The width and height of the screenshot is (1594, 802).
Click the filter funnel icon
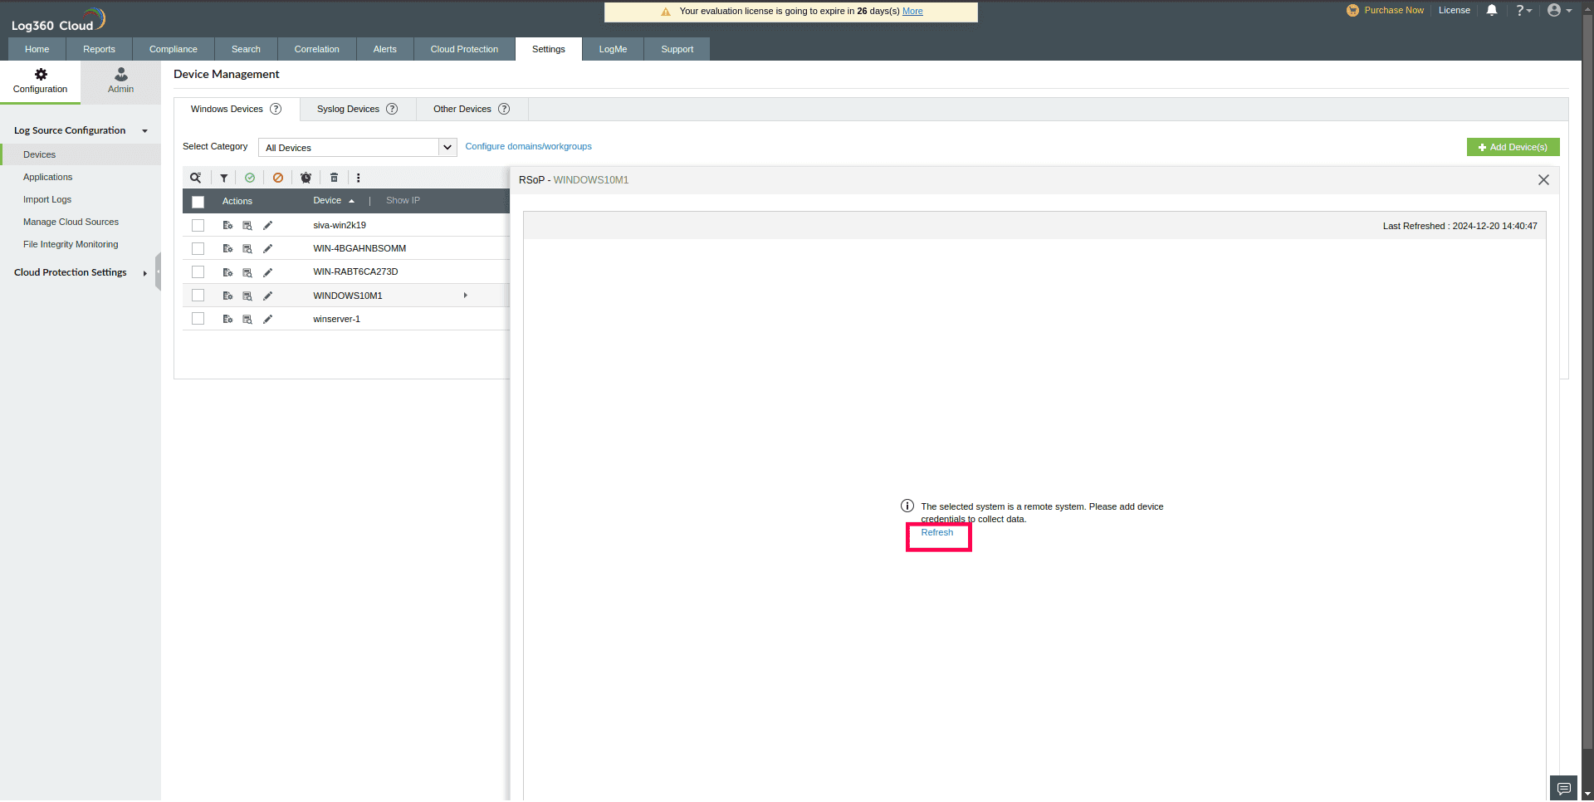[x=224, y=178]
